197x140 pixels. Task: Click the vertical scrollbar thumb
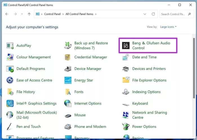point(194,68)
